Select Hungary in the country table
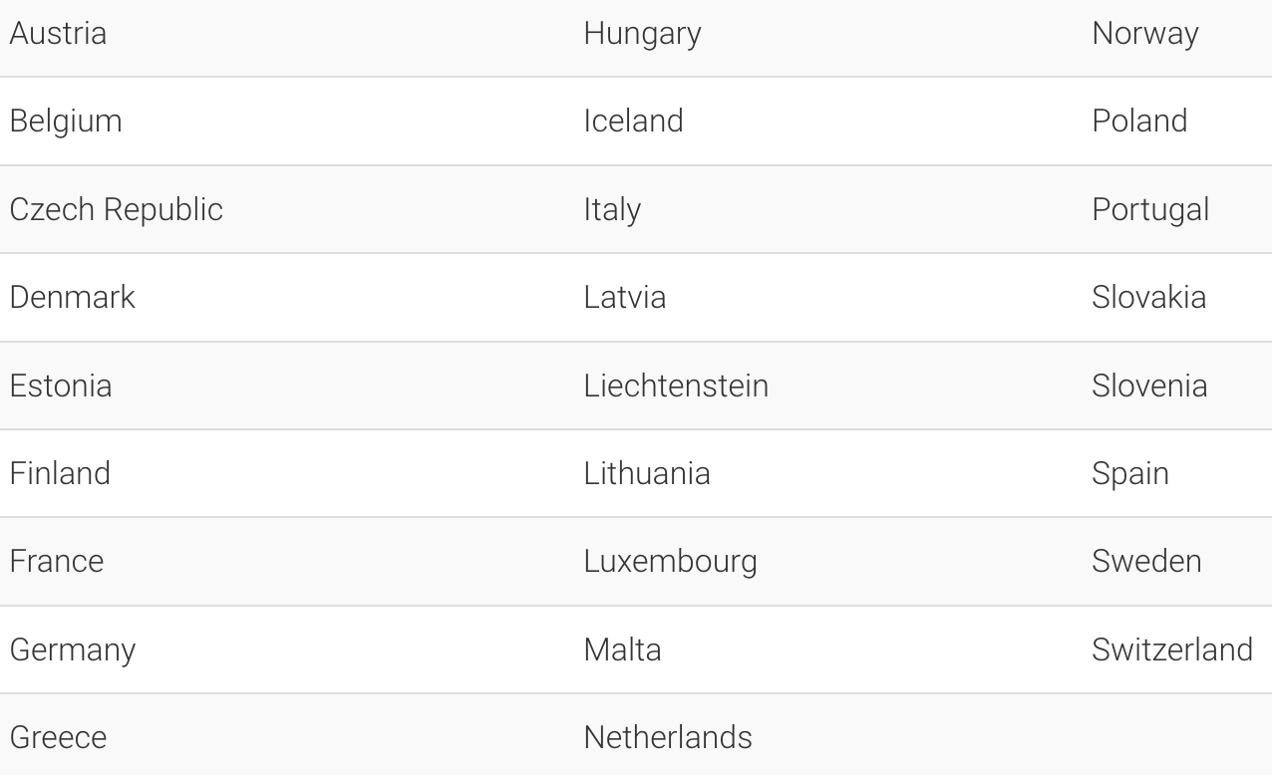 [642, 35]
